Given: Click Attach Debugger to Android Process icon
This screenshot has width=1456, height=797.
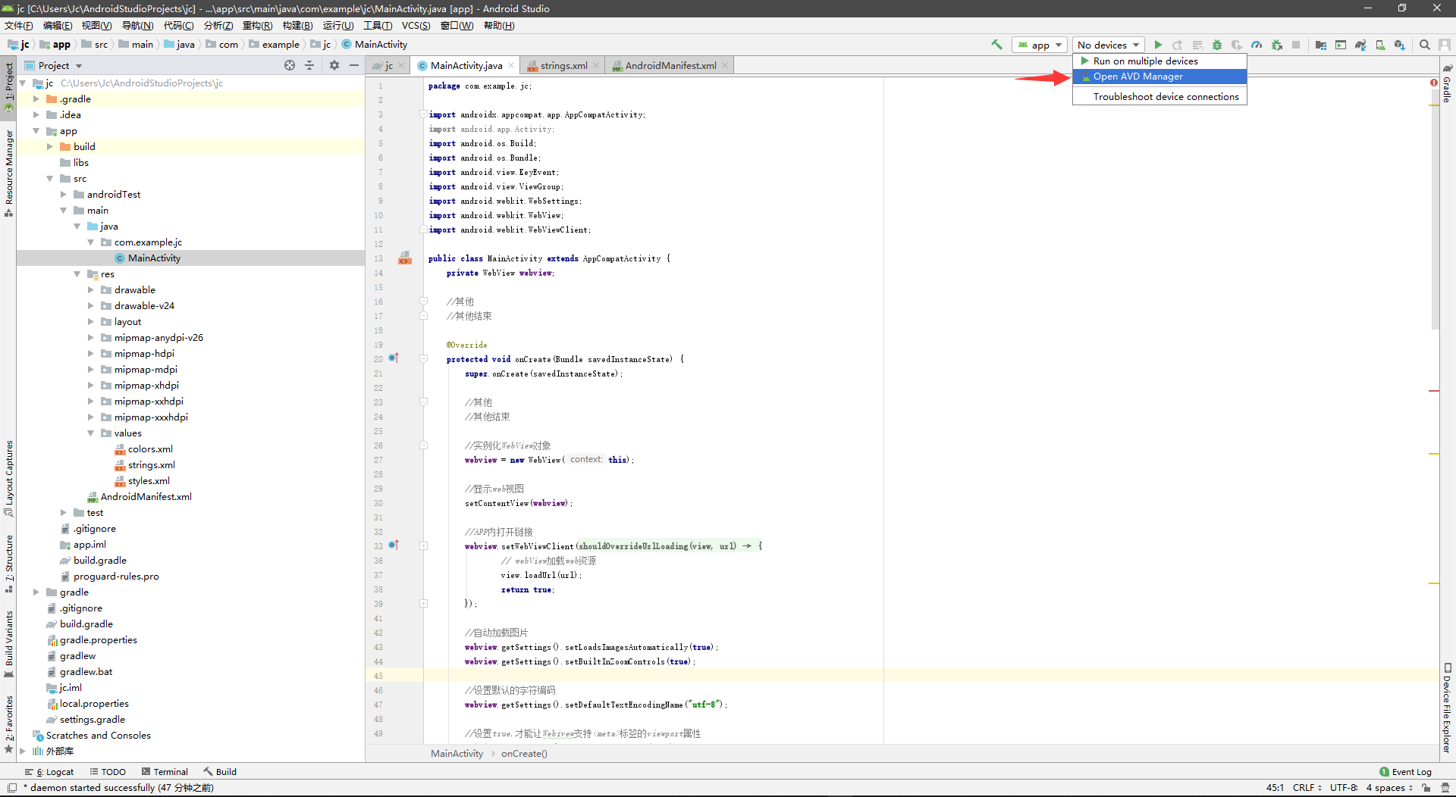Looking at the screenshot, I should (x=1276, y=45).
